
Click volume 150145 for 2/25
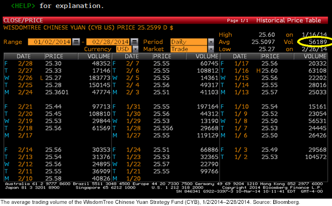[x=99, y=85]
